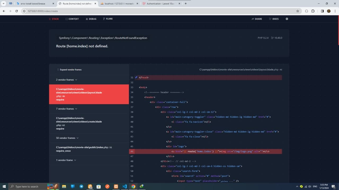Viewport: 339px width, 190px height.
Task: Open a new browser tab
Action: [x=186, y=4]
